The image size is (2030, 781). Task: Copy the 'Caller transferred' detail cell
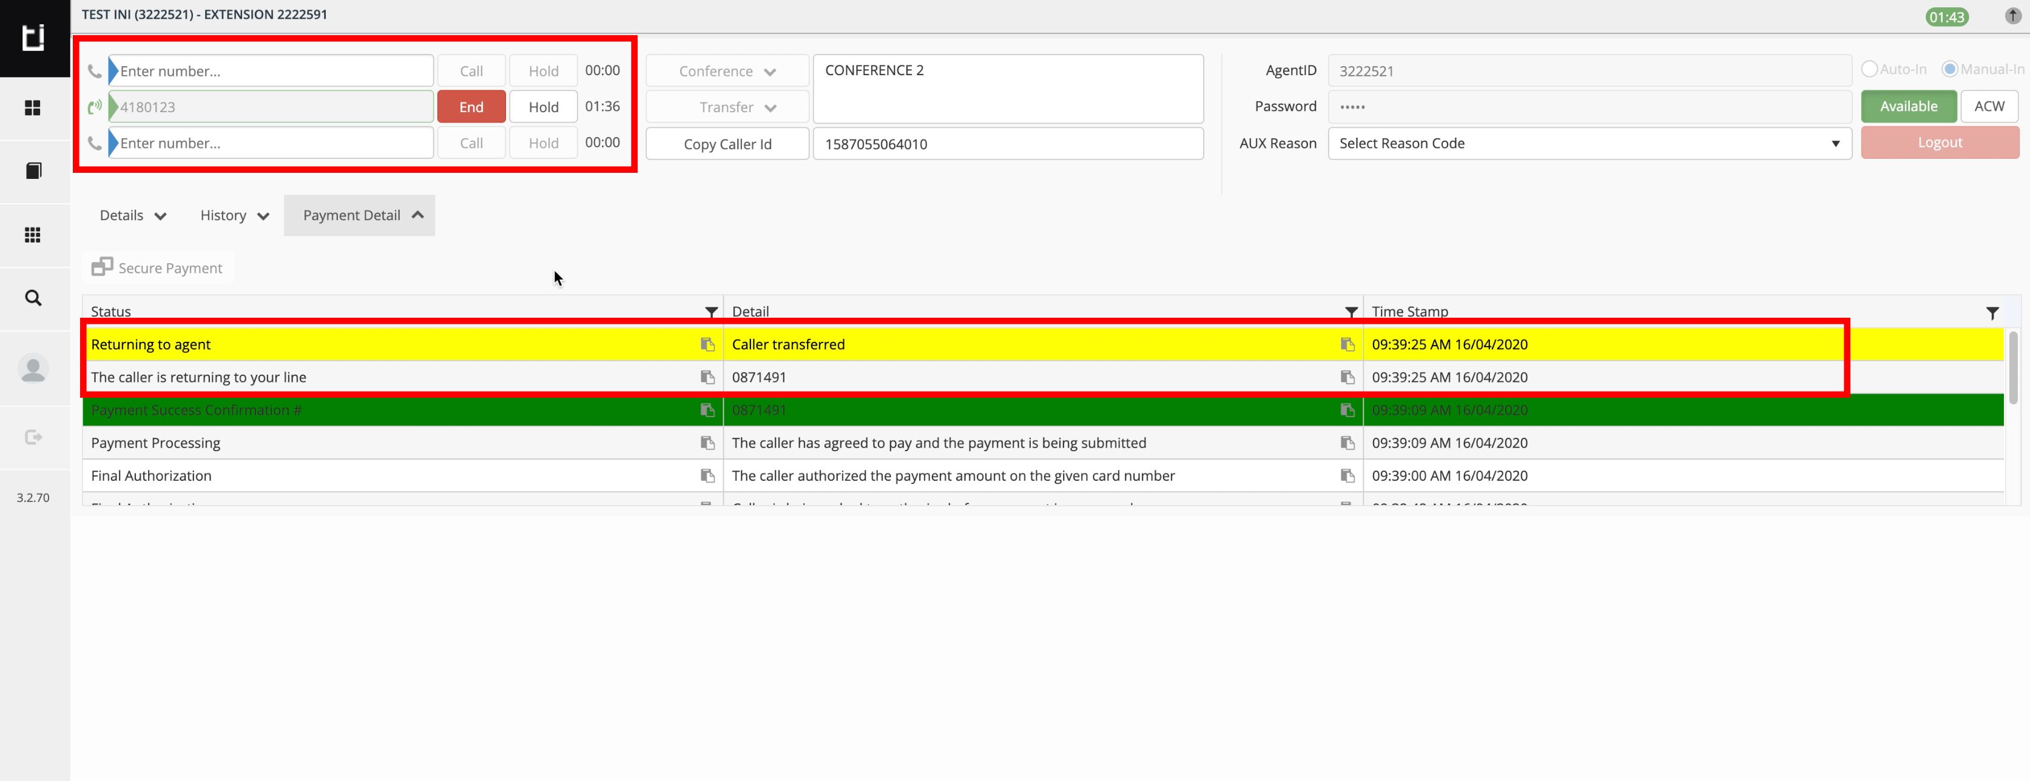click(1347, 344)
